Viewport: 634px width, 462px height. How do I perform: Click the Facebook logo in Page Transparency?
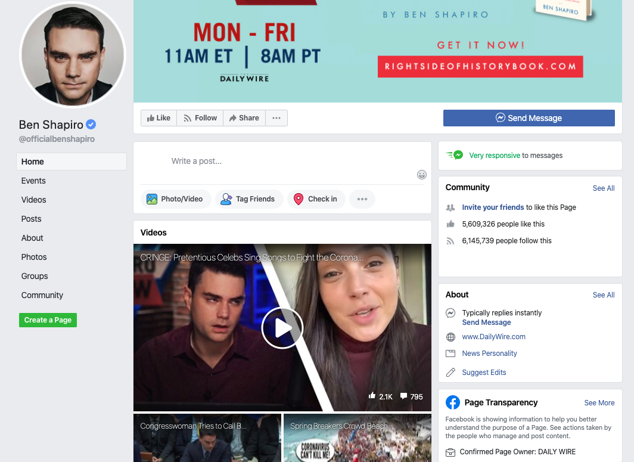(453, 402)
